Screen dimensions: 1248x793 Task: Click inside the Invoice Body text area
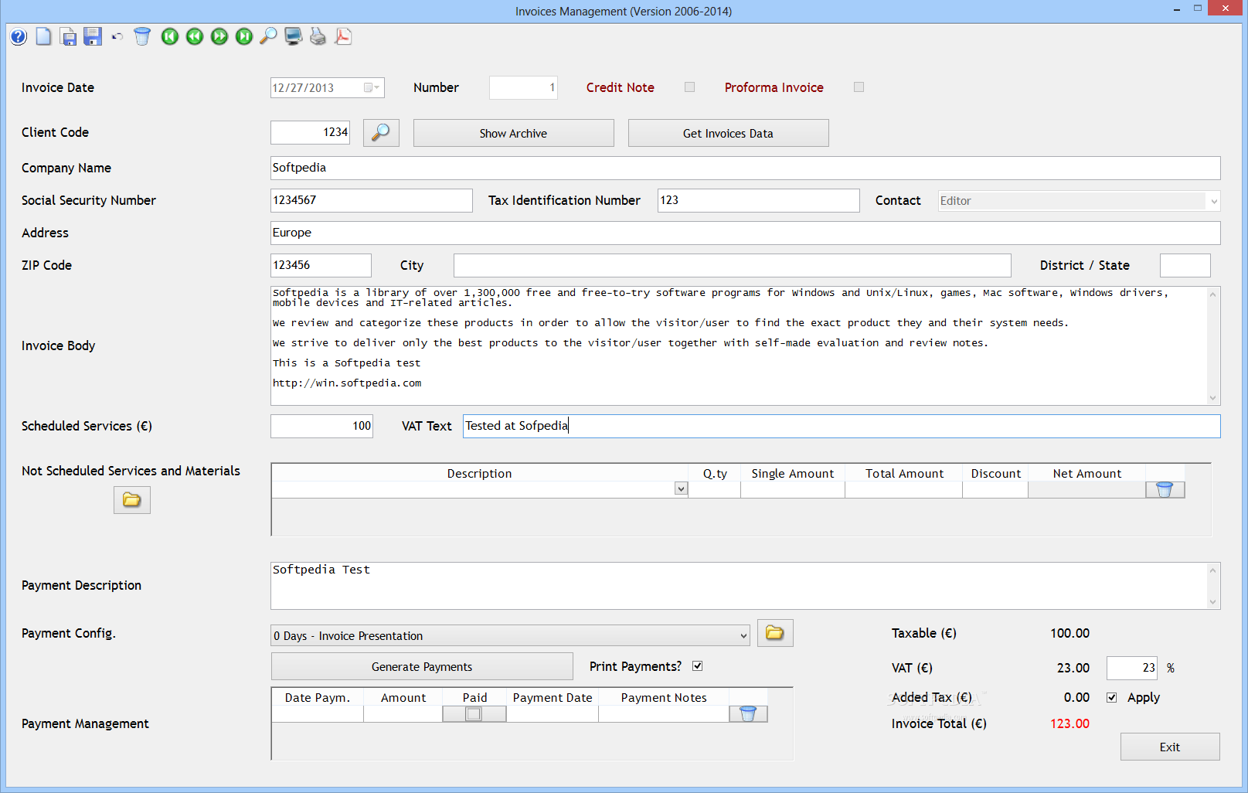[738, 345]
